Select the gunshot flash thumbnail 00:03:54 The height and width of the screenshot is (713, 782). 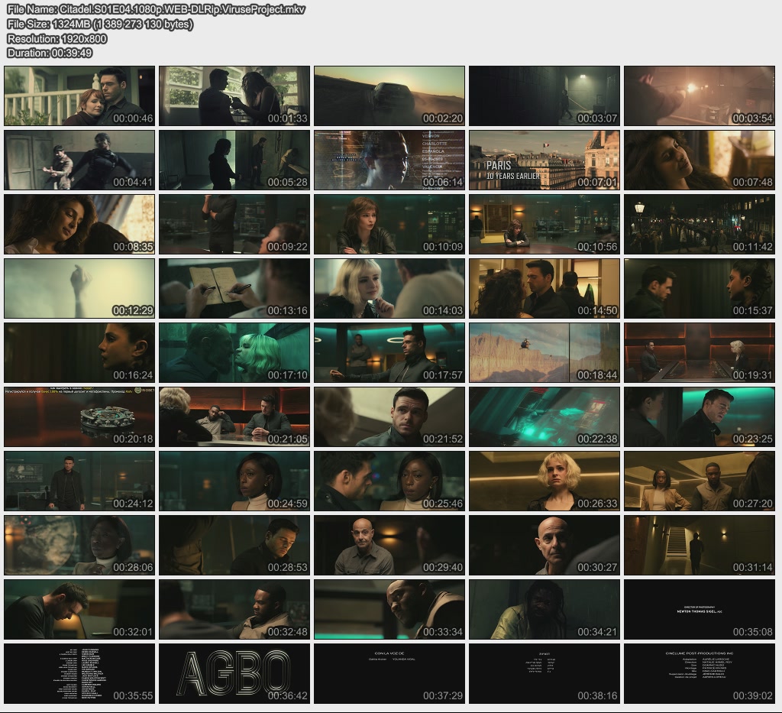click(x=700, y=96)
